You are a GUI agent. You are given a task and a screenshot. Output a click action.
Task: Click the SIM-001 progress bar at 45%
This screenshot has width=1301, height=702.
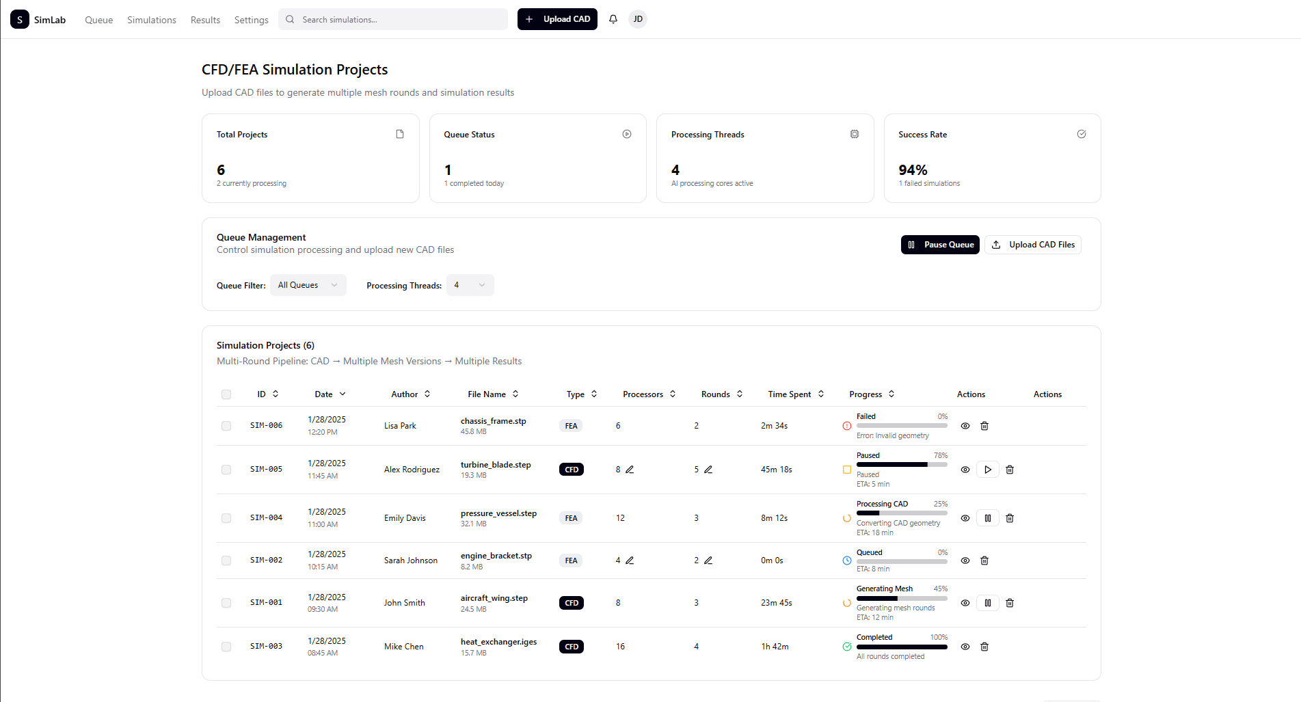pos(902,598)
